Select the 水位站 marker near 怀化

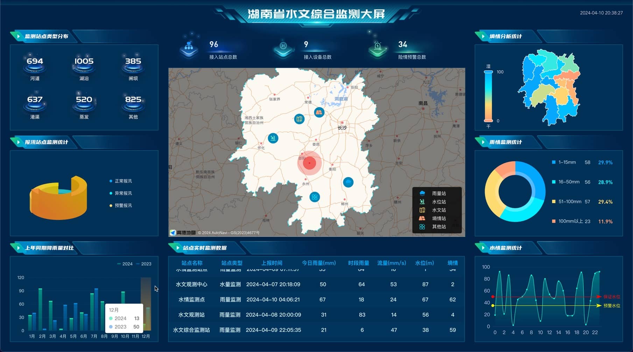coord(273,138)
